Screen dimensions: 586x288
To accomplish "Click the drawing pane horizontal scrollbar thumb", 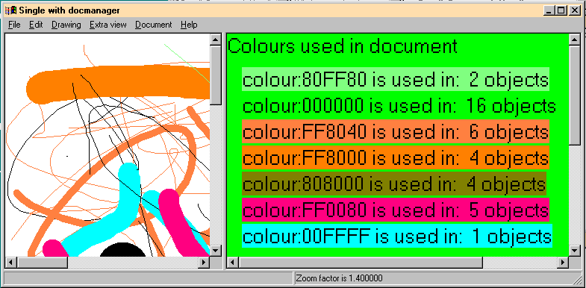I will 42,262.
